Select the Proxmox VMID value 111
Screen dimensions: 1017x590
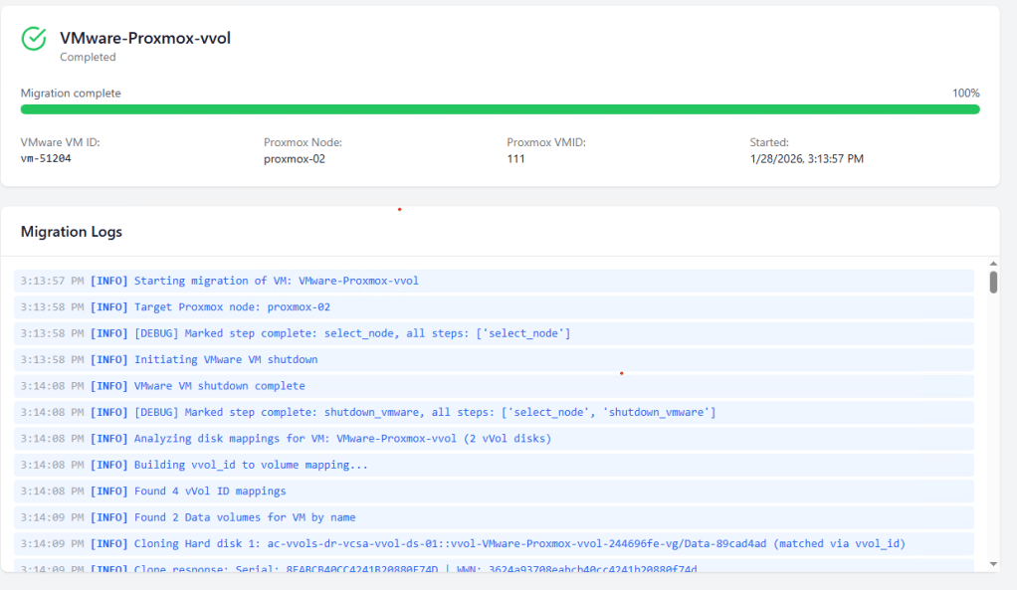(x=515, y=158)
